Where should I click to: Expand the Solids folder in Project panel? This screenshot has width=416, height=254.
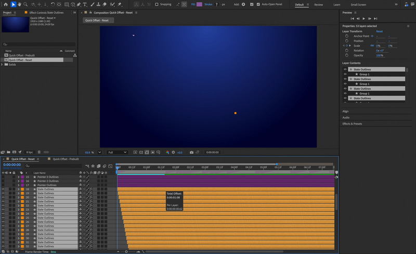tap(3, 64)
